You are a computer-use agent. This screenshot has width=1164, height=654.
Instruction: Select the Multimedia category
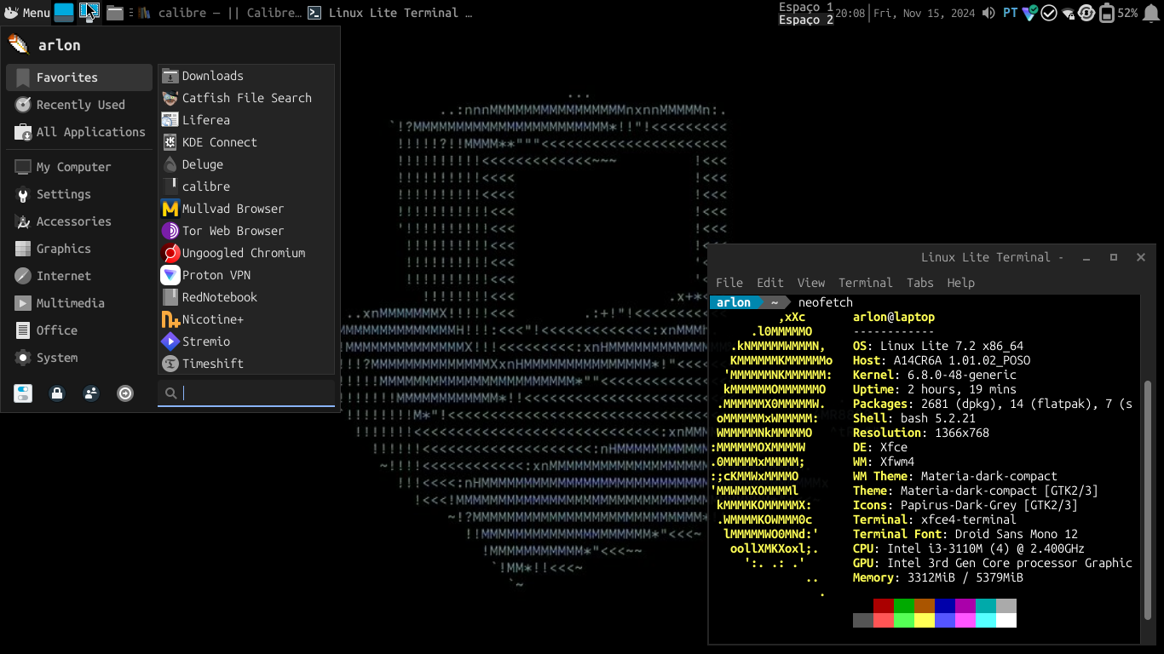point(79,303)
